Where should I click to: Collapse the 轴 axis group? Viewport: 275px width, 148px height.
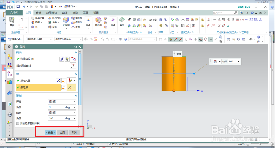[x=76, y=74]
